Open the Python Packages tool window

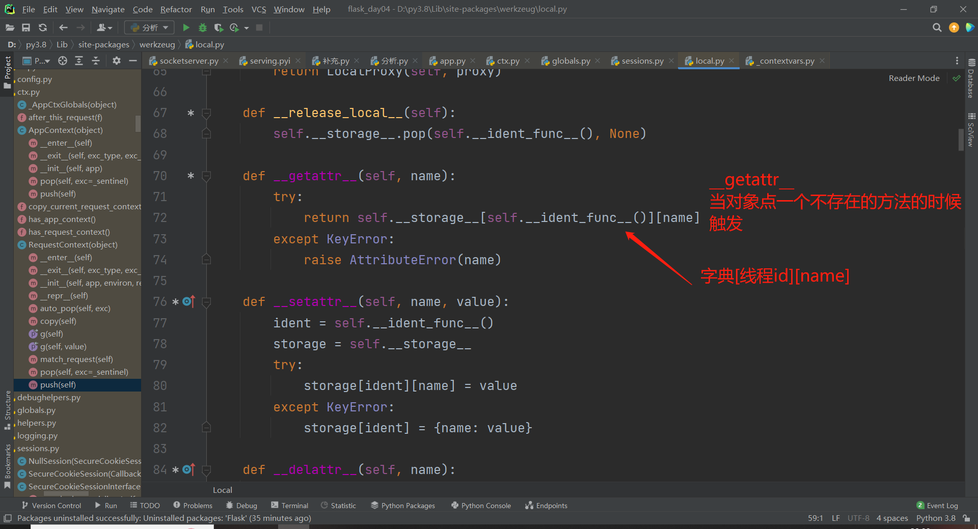pyautogui.click(x=403, y=505)
